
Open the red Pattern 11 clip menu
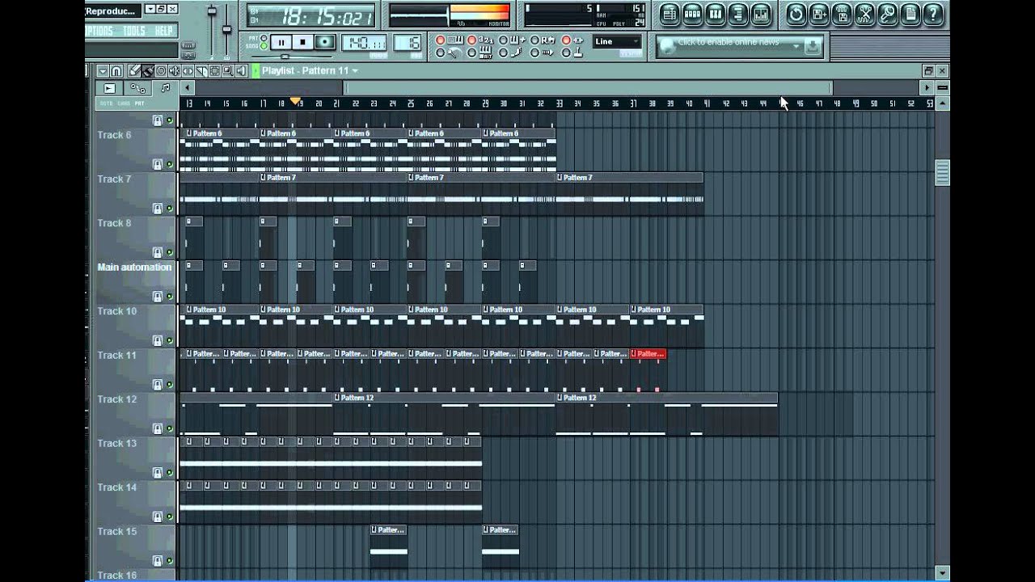[635, 353]
